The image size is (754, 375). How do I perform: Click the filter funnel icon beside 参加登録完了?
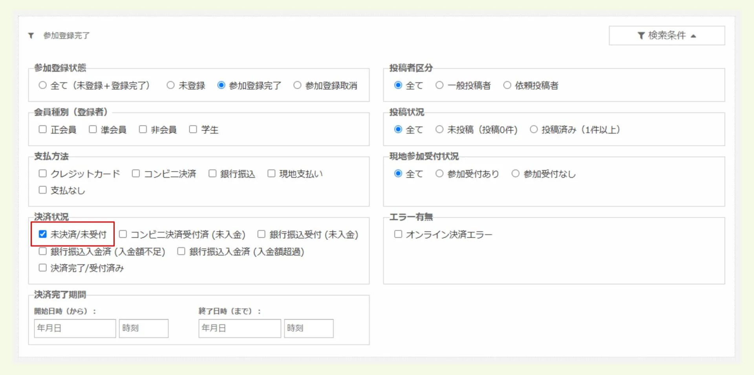tap(31, 35)
